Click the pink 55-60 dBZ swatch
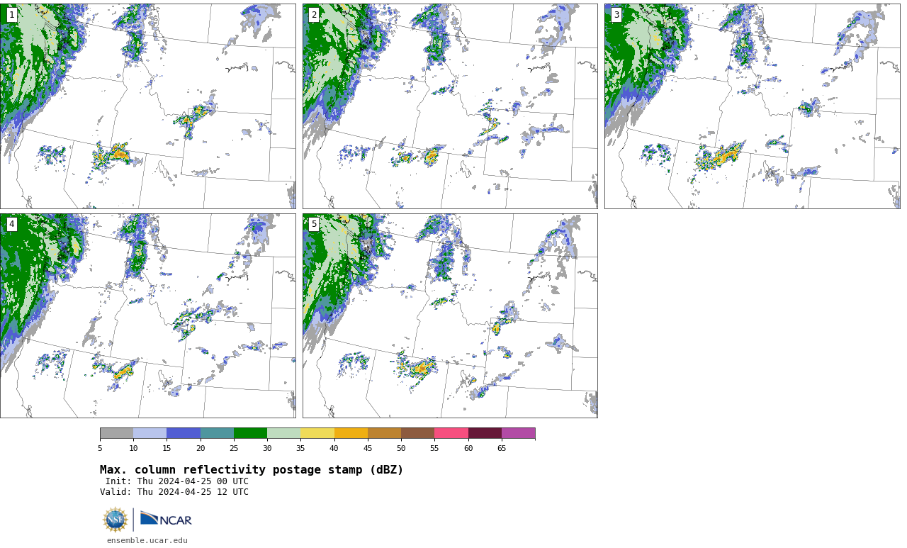The image size is (907, 548). tap(451, 433)
